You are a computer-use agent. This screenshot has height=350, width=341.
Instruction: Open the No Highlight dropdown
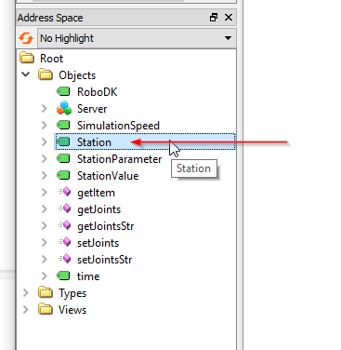coord(137,38)
